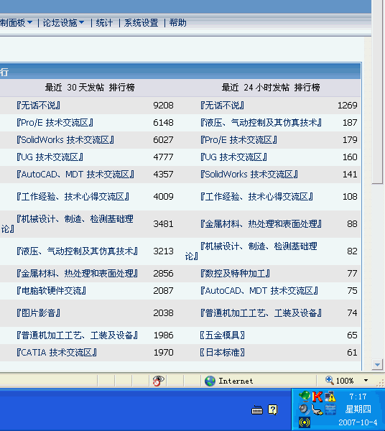This screenshot has height=431, width=385.
Task: Open 『UG 技术交流区』 in the 30-day ranking
Action: click(x=50, y=157)
